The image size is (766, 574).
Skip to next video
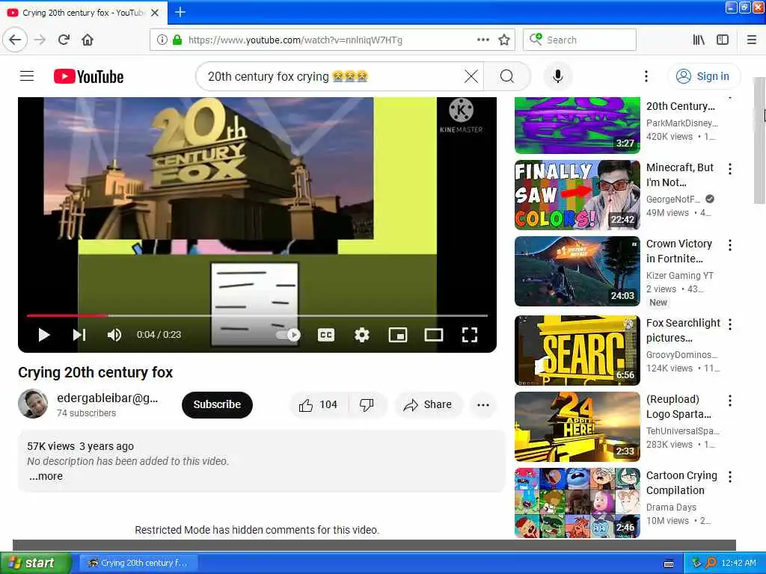(79, 335)
